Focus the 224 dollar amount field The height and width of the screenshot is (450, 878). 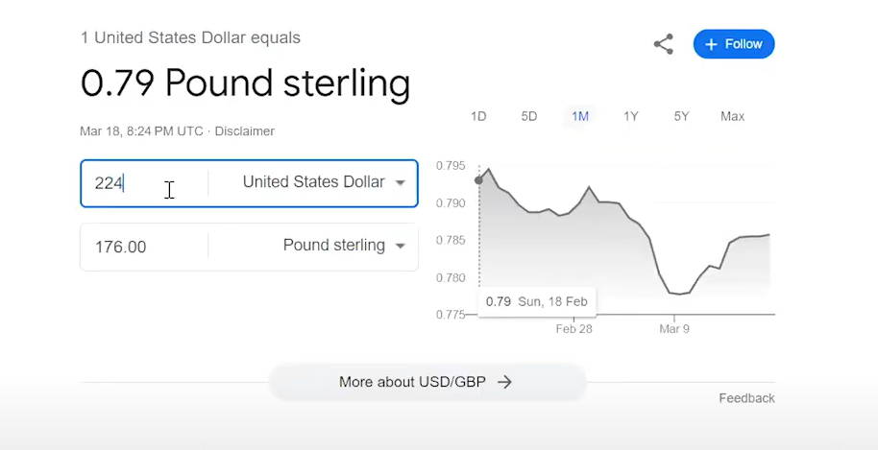144,183
